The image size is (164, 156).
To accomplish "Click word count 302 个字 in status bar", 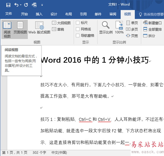I will [x=39, y=153].
